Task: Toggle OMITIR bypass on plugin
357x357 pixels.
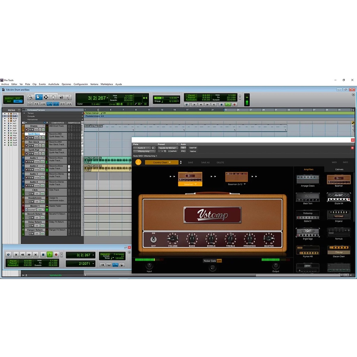Action: 192,148
